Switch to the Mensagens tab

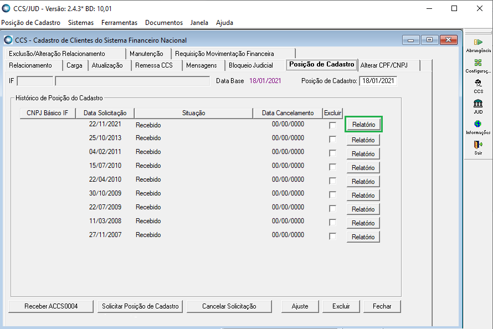(x=203, y=65)
